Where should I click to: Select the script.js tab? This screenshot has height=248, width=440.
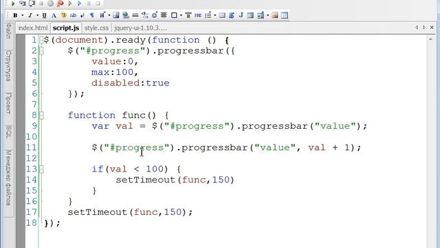click(66, 28)
